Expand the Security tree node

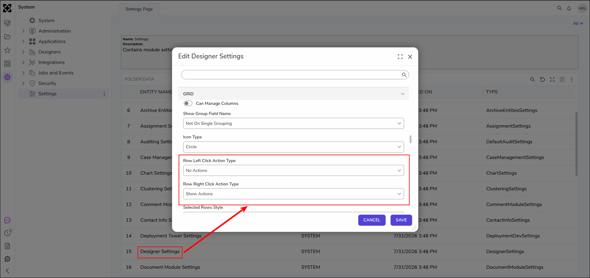[x=23, y=83]
